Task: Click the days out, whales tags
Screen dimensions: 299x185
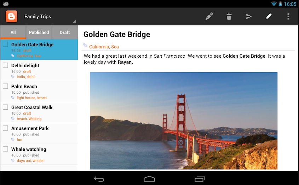Action: 30,160
